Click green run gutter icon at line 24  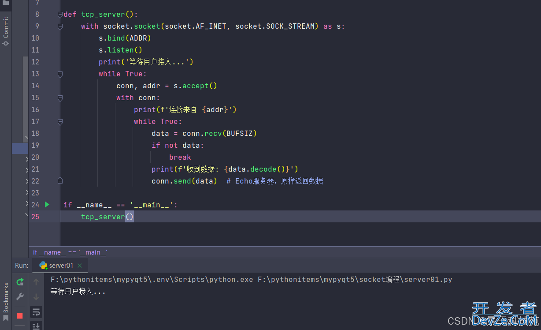[47, 205]
